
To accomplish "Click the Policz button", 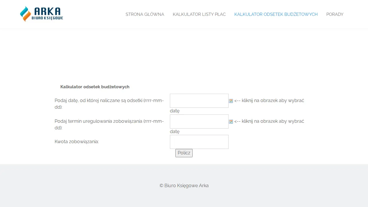I will coord(184,153).
